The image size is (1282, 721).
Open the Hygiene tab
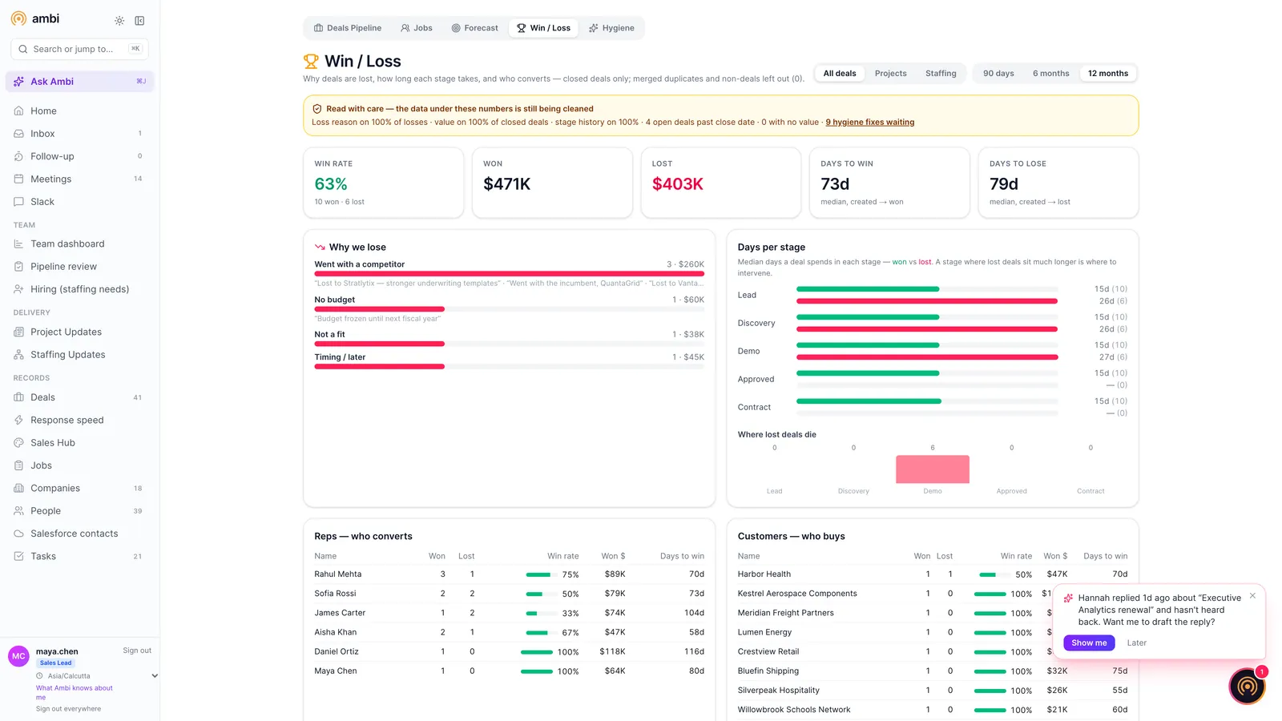pyautogui.click(x=611, y=28)
